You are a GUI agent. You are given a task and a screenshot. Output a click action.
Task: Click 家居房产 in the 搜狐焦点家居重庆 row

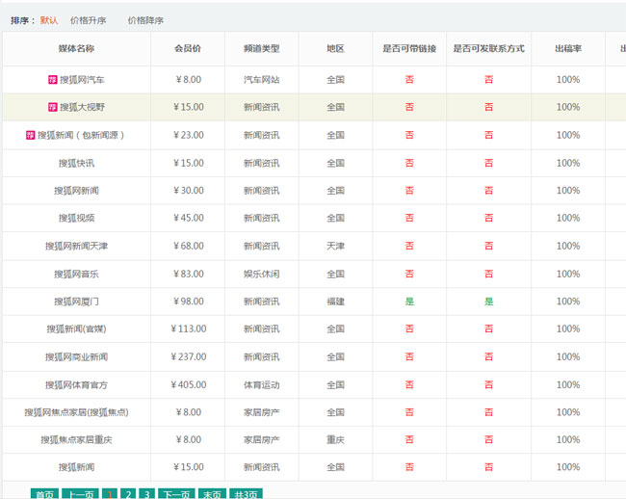coord(262,440)
